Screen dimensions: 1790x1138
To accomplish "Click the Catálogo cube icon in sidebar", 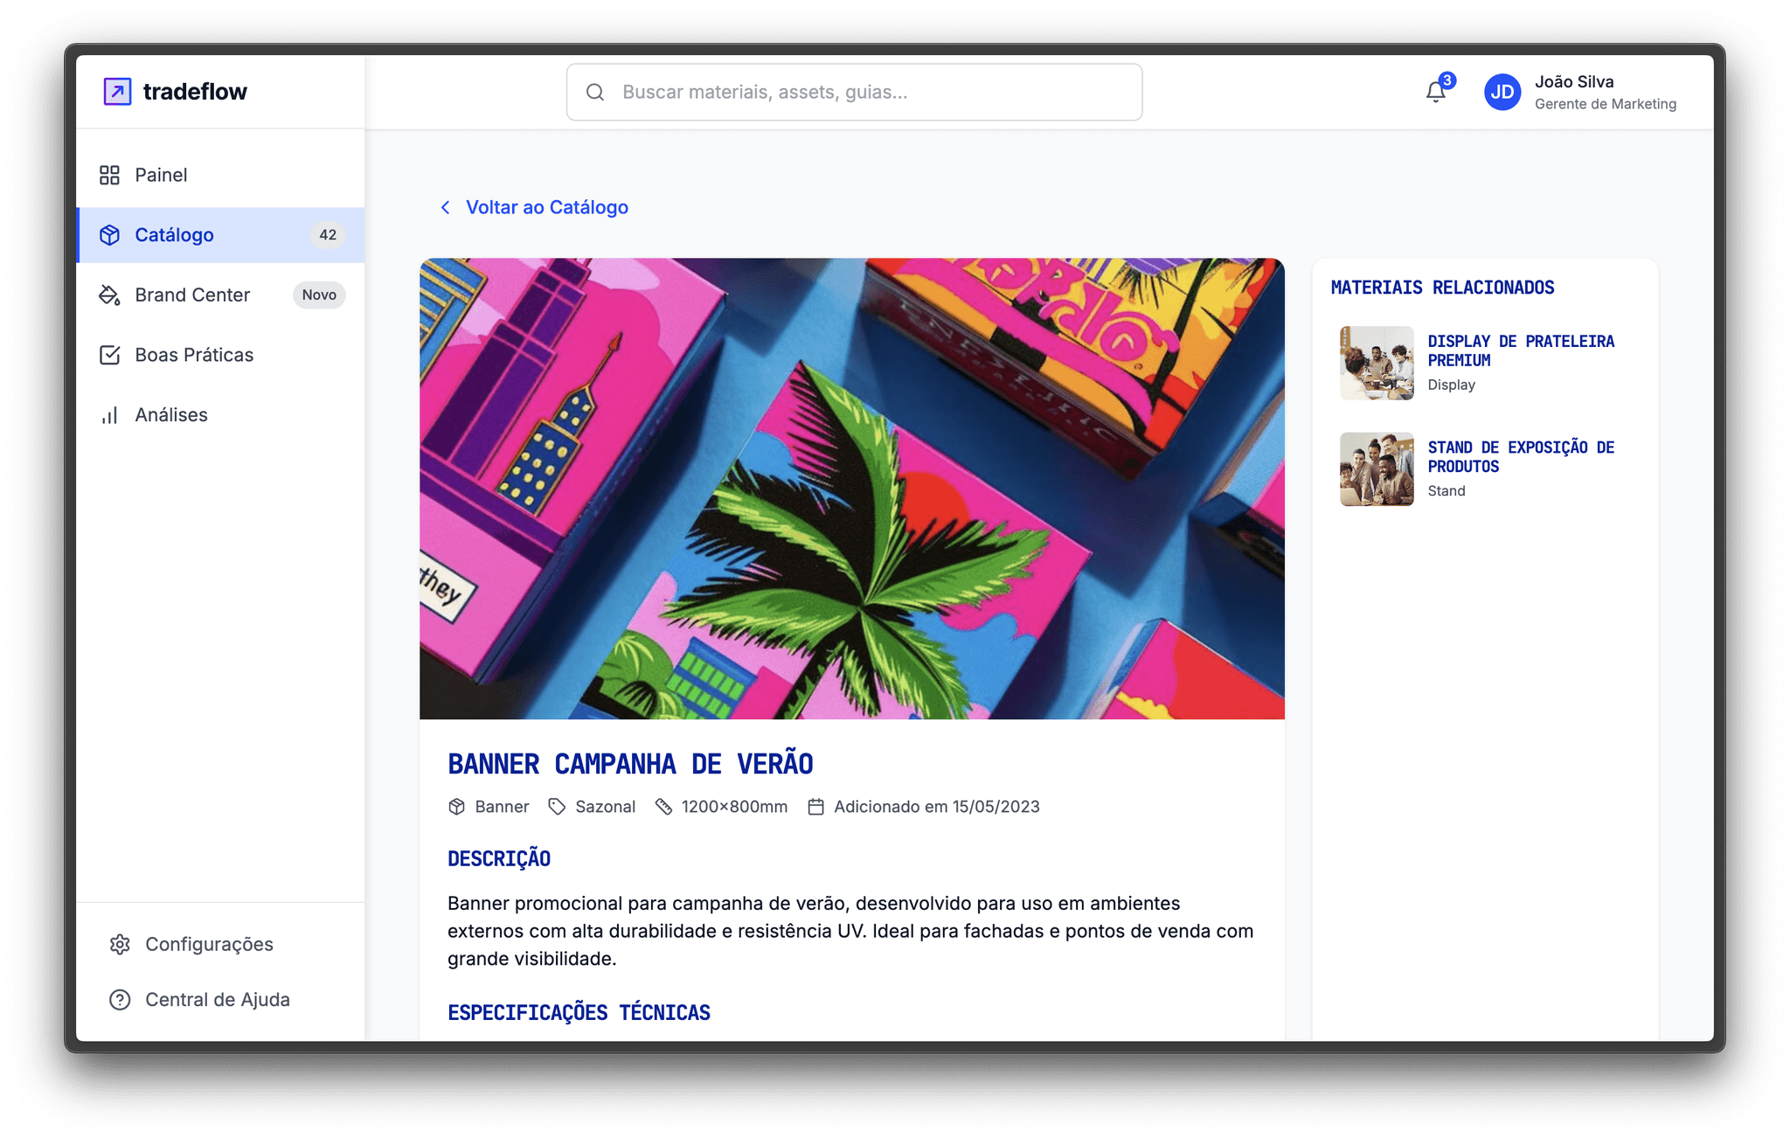I will tap(109, 235).
